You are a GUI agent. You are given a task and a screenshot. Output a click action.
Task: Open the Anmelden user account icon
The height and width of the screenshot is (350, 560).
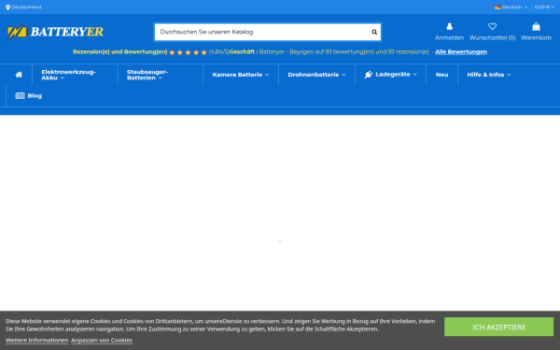(449, 26)
